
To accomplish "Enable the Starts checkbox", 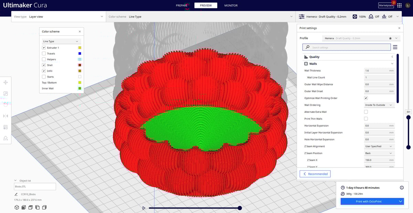I will (x=44, y=77).
